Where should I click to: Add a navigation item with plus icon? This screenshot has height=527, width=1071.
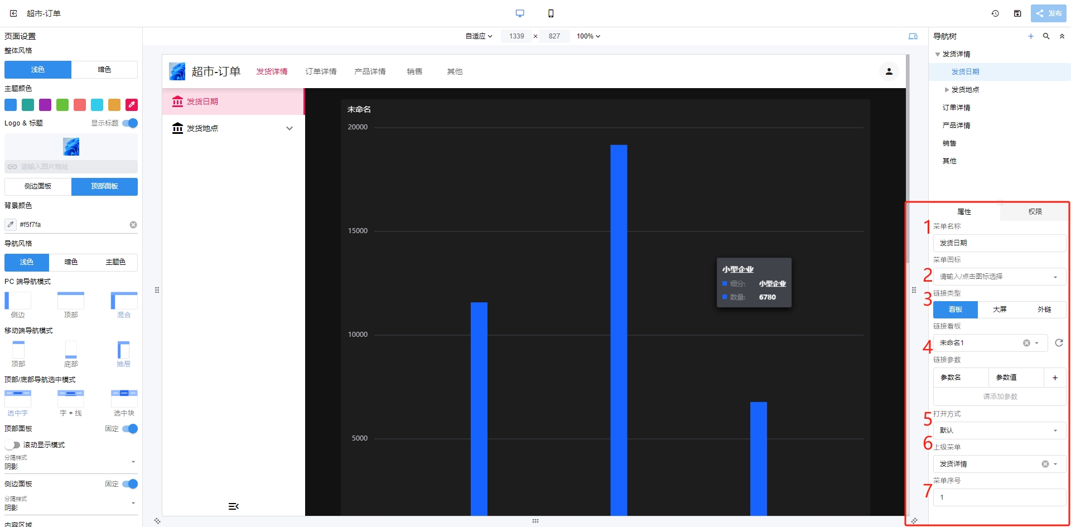(x=1031, y=36)
